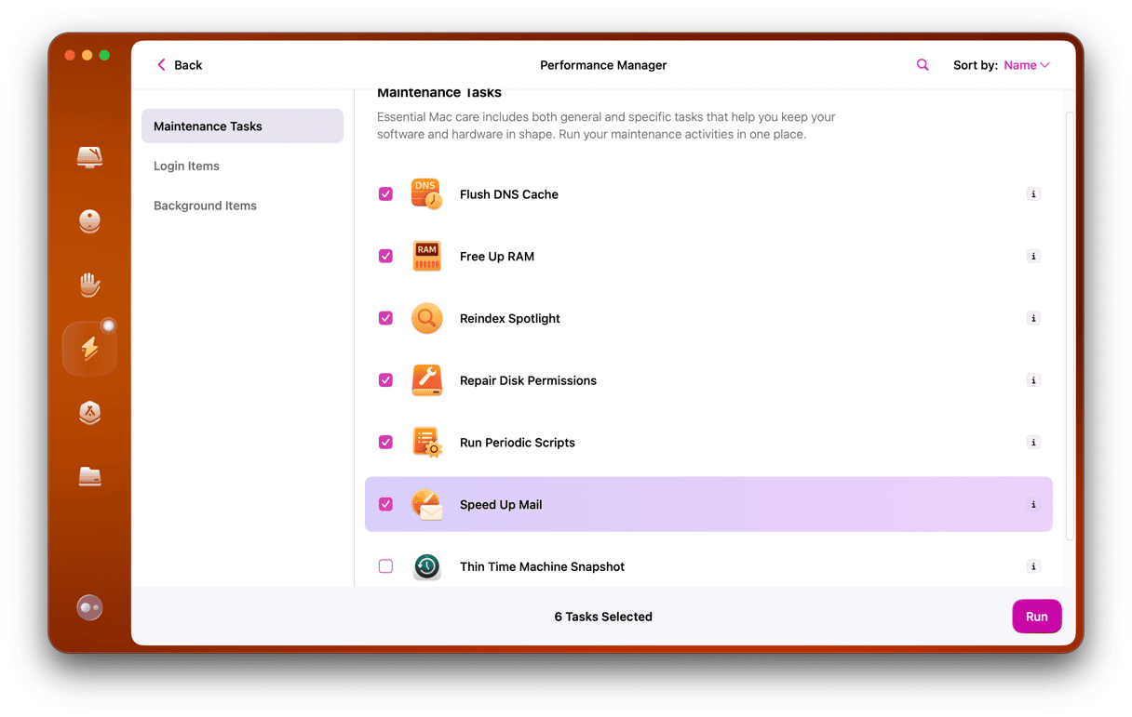This screenshot has height=717, width=1132.
Task: Click the Free Up RAM label
Action: point(497,257)
